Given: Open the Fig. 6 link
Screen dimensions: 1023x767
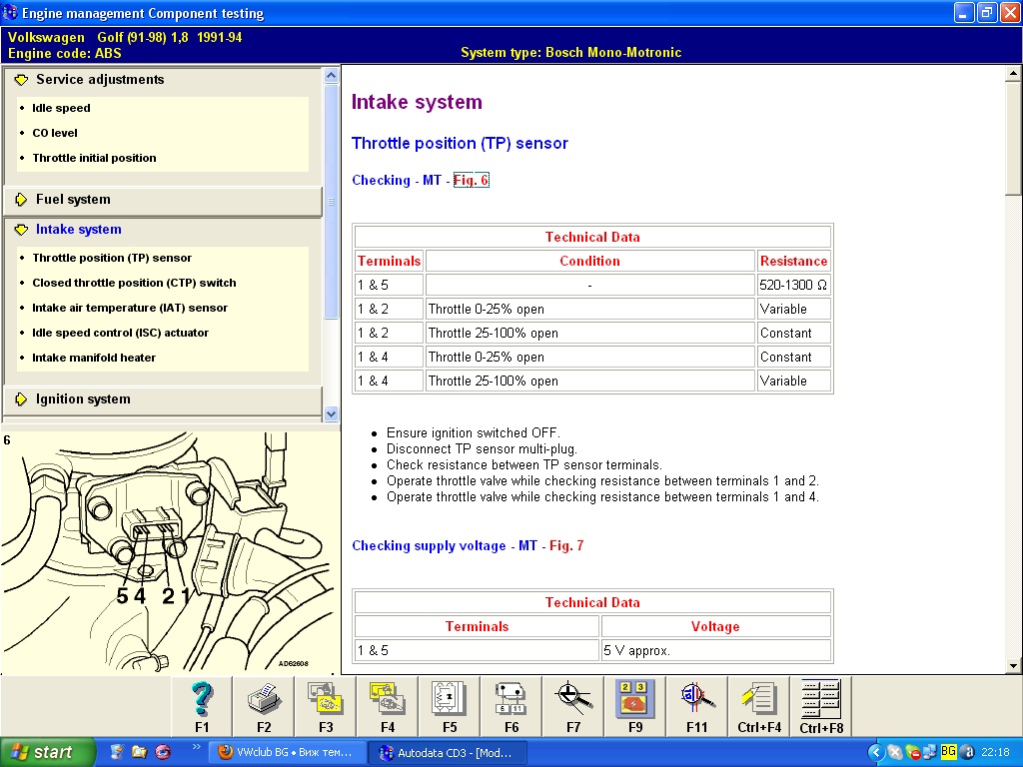Looking at the screenshot, I should pos(471,181).
